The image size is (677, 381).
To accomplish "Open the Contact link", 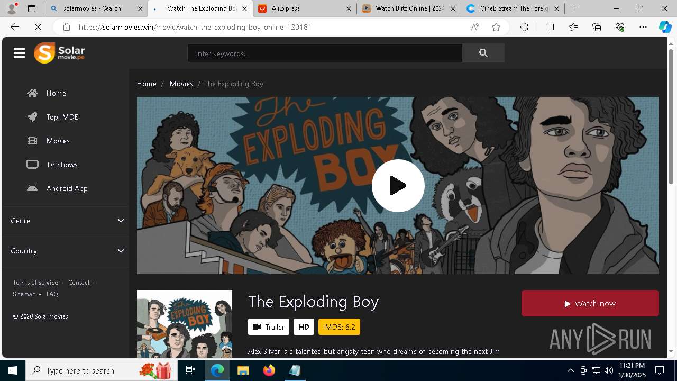I will tap(79, 283).
